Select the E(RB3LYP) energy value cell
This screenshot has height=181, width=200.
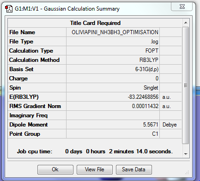[x=113, y=97]
